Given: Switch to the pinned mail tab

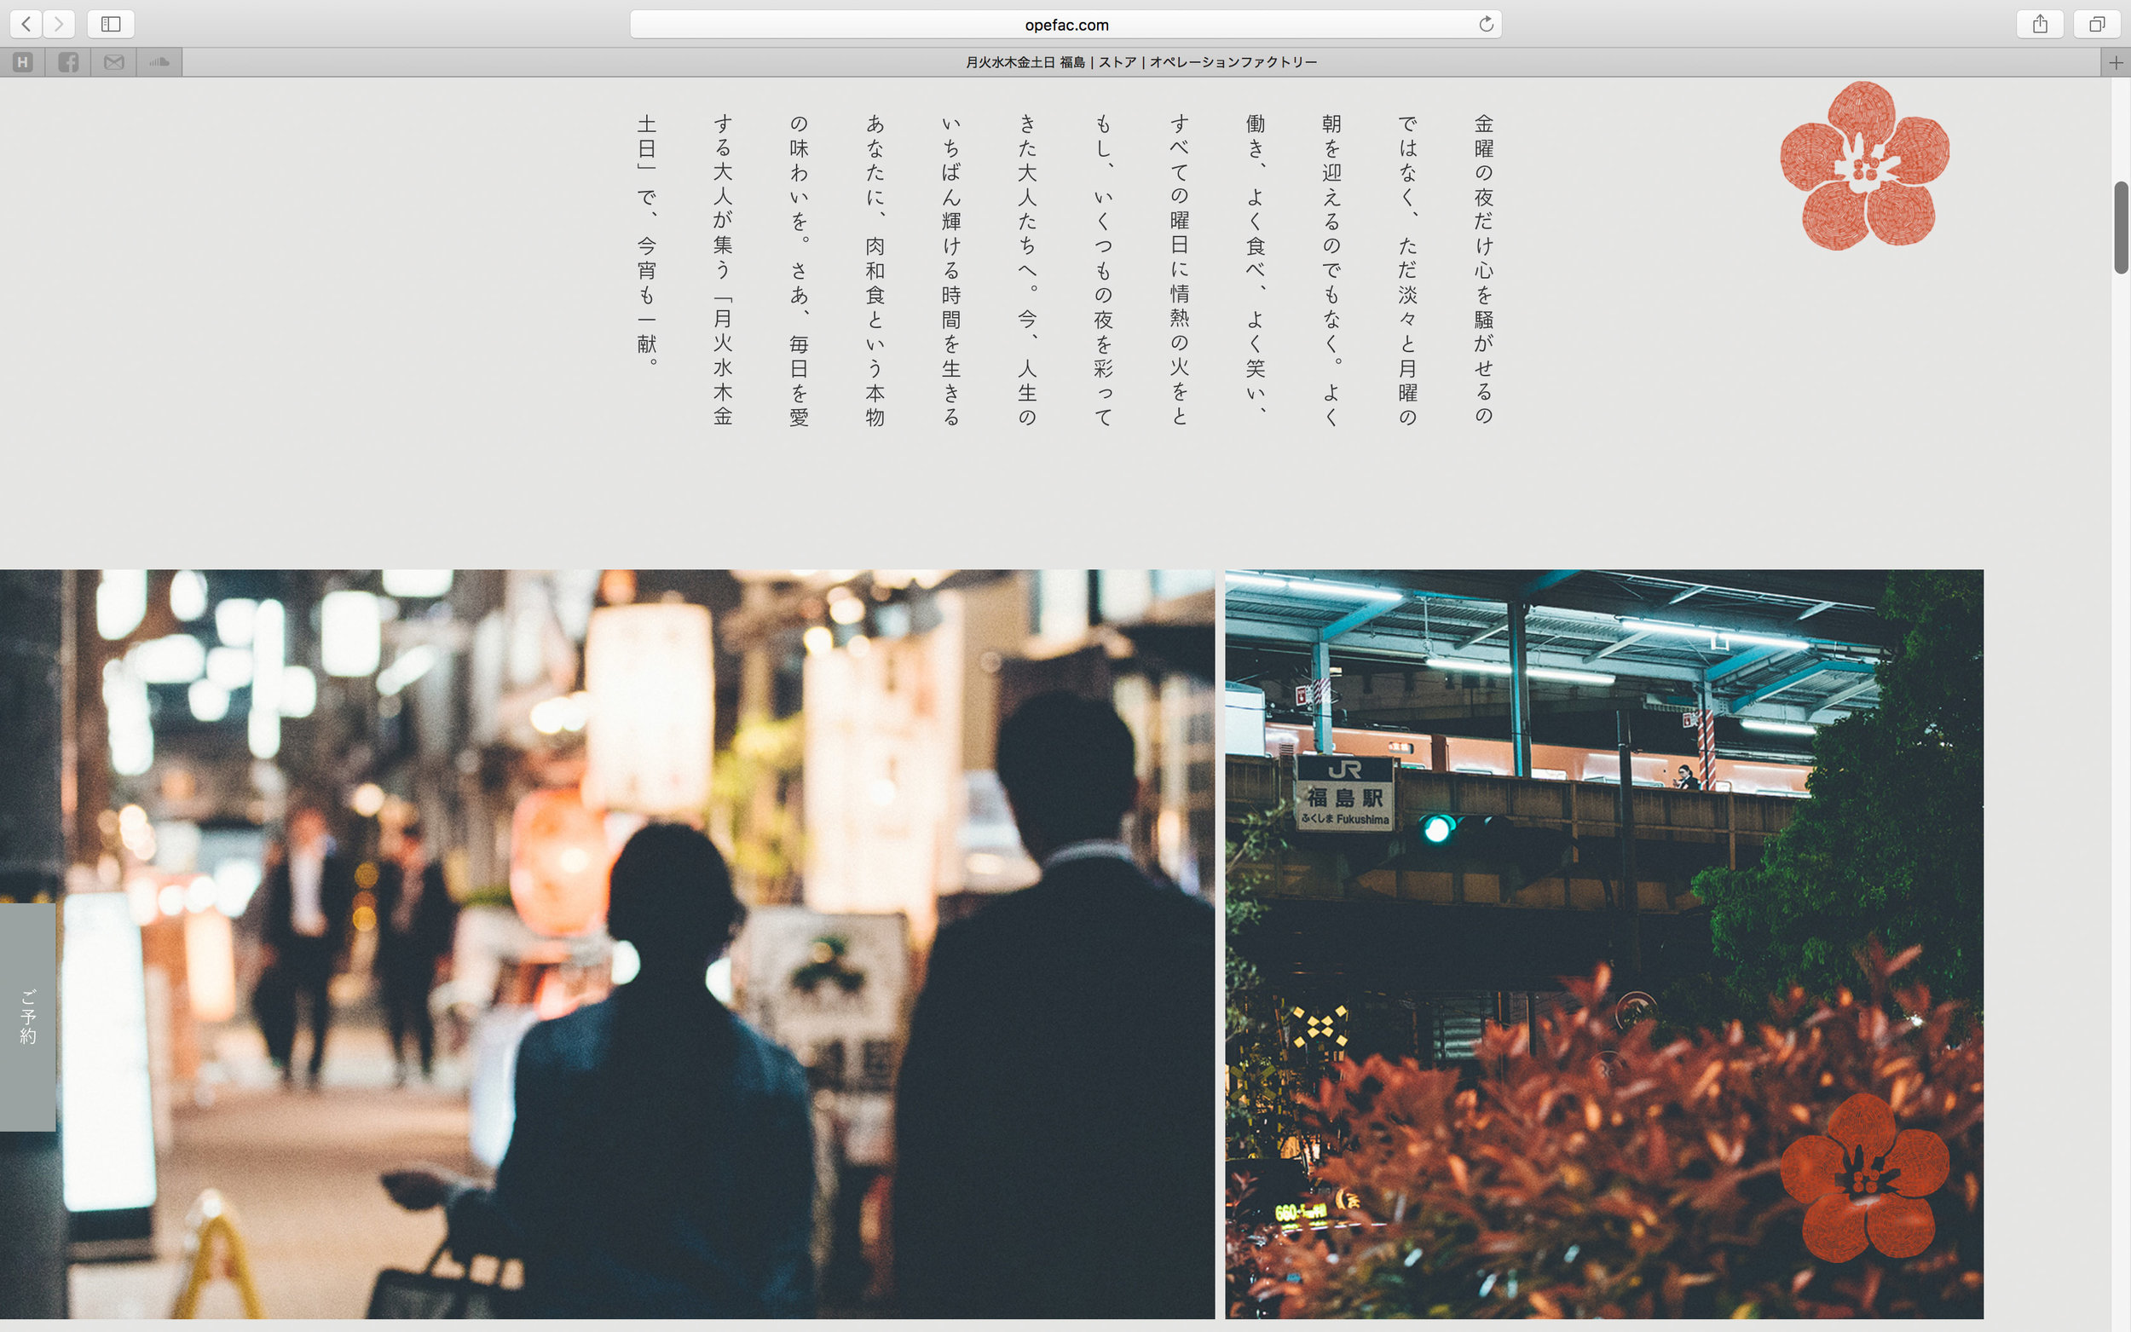Looking at the screenshot, I should point(113,62).
